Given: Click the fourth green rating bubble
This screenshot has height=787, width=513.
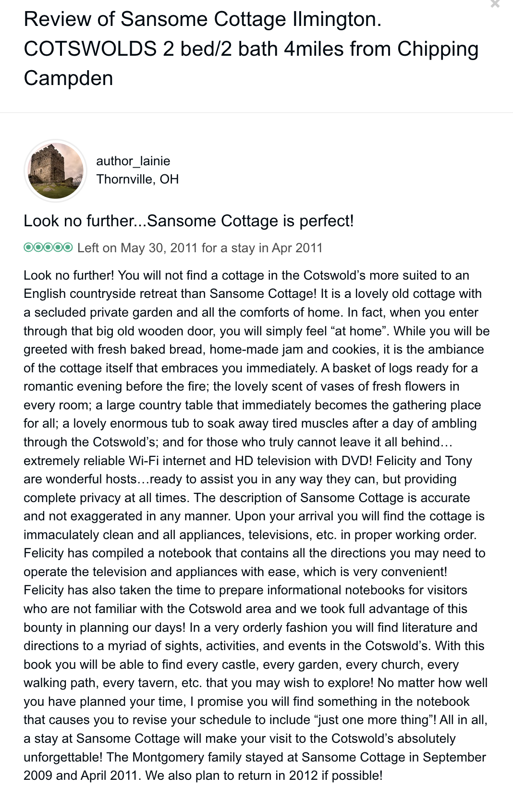Looking at the screenshot, I should pyautogui.click(x=58, y=247).
